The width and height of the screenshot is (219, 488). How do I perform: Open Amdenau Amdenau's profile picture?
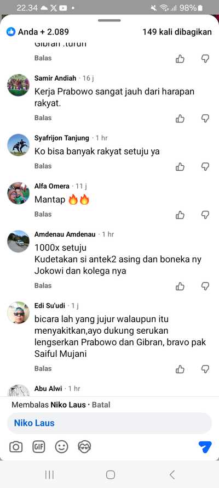[18, 242]
